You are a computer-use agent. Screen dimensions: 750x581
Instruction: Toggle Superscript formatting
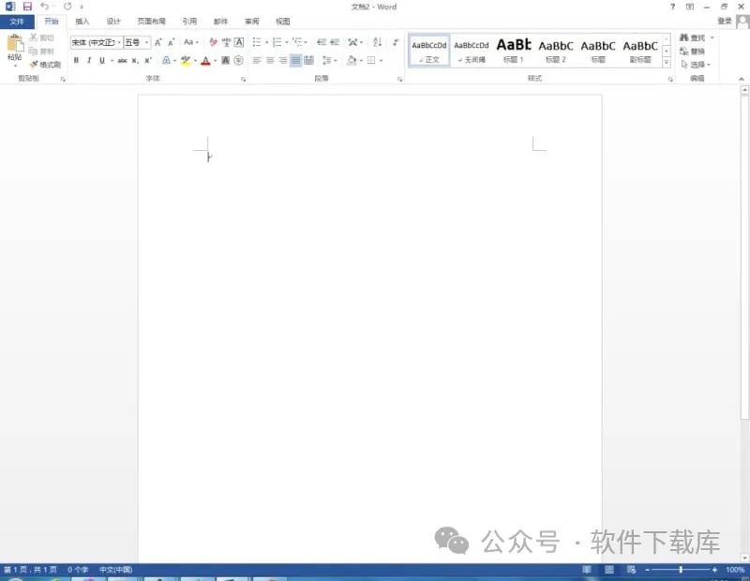(x=148, y=60)
